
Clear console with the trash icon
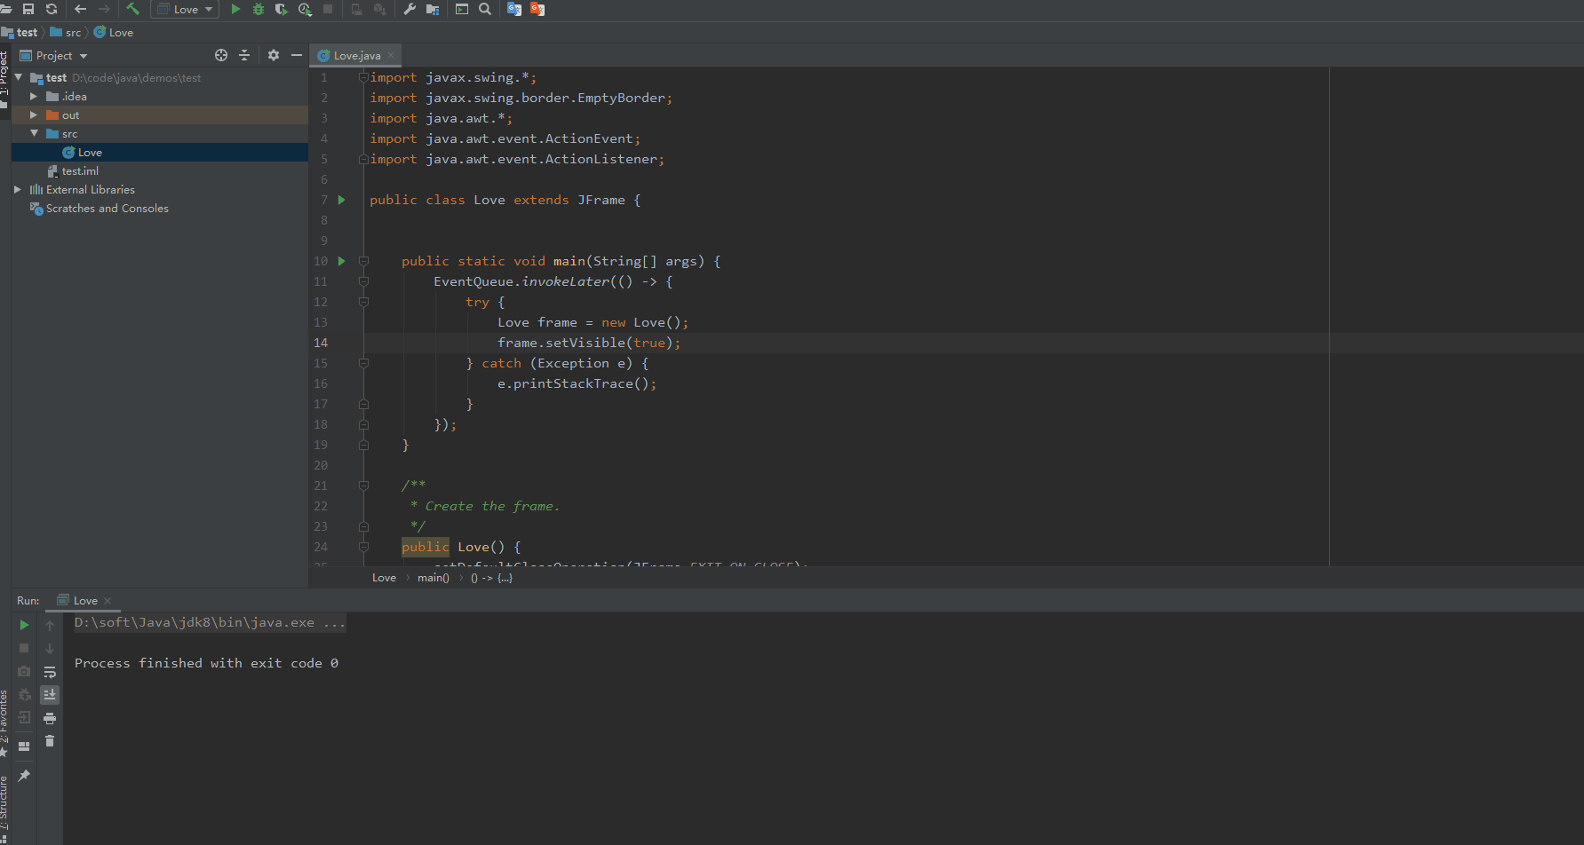coord(50,741)
